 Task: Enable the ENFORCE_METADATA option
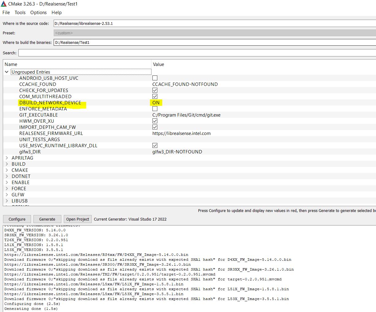click(155, 109)
